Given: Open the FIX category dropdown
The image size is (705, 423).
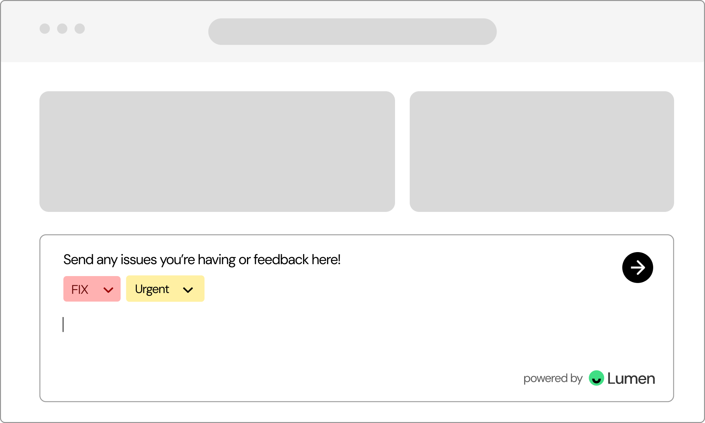Looking at the screenshot, I should pos(92,289).
